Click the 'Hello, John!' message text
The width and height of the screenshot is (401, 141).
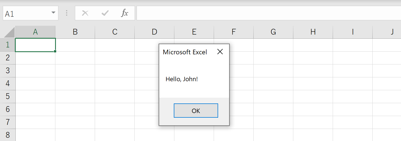pyautogui.click(x=182, y=79)
